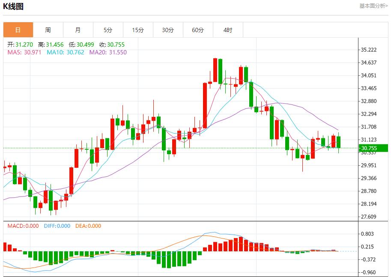Switch to the 周 weekly tab

point(48,30)
